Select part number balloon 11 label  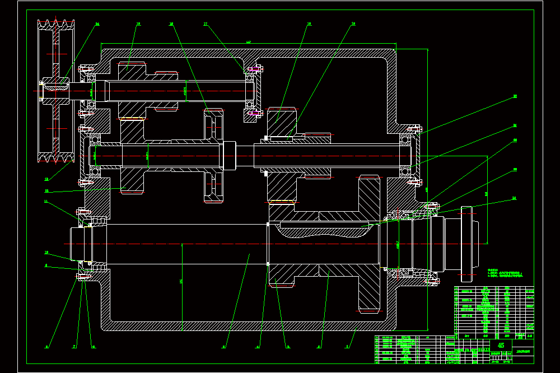pyautogui.click(x=46, y=202)
